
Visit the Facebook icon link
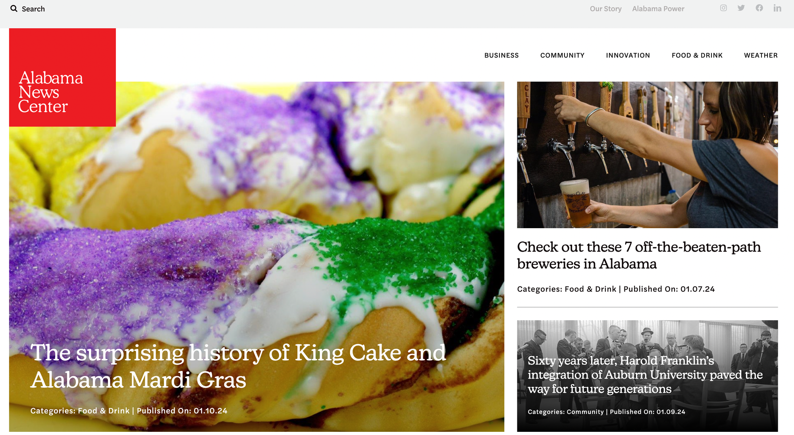pyautogui.click(x=759, y=8)
